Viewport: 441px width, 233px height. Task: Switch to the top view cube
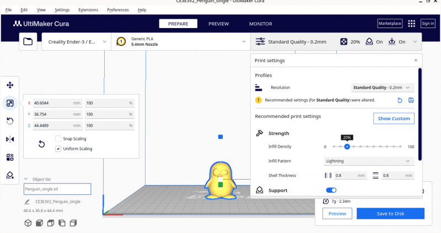(x=51, y=223)
